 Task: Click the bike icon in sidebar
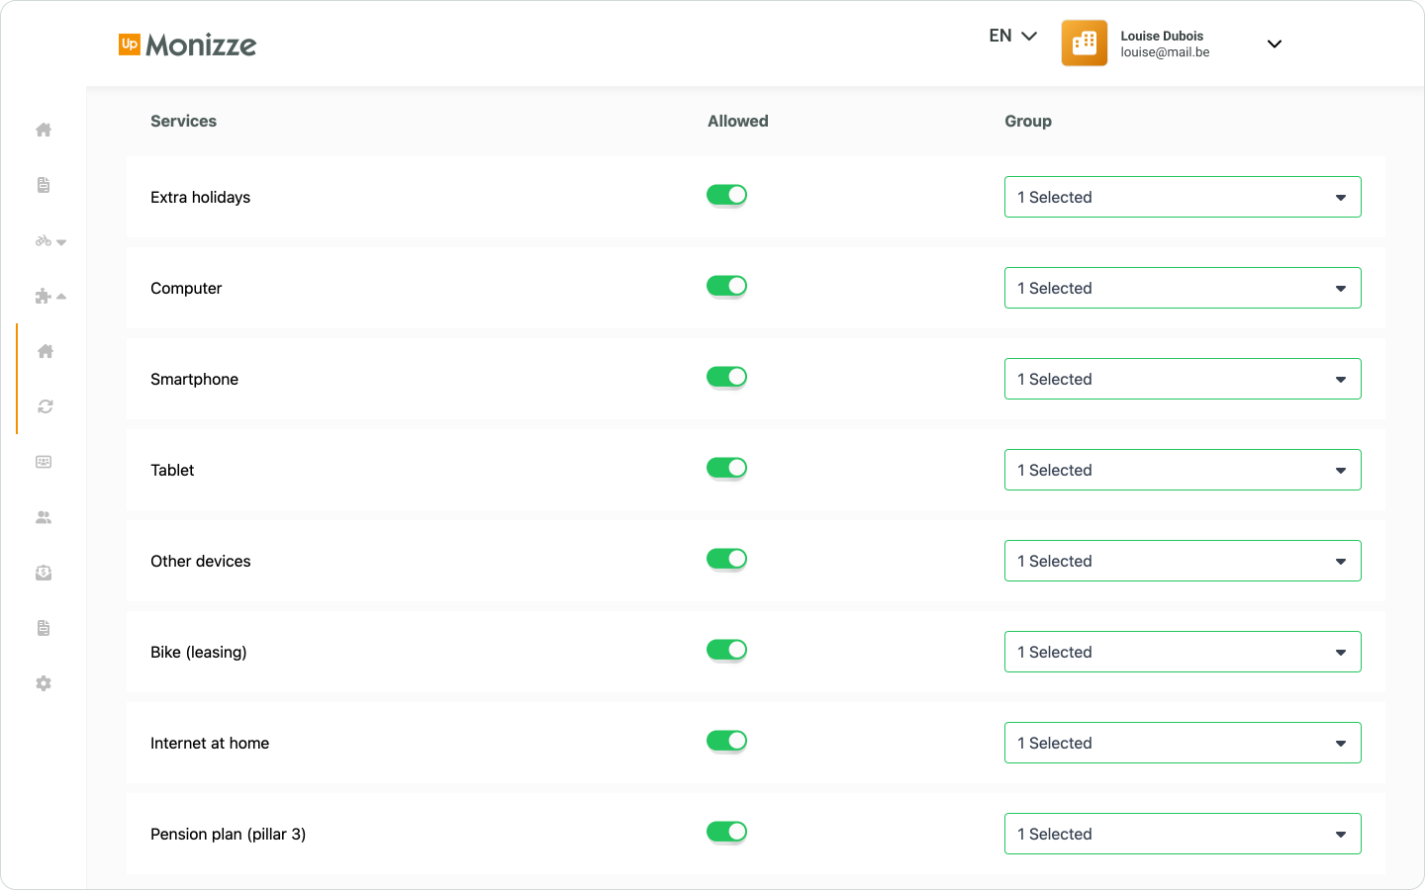coord(44,240)
